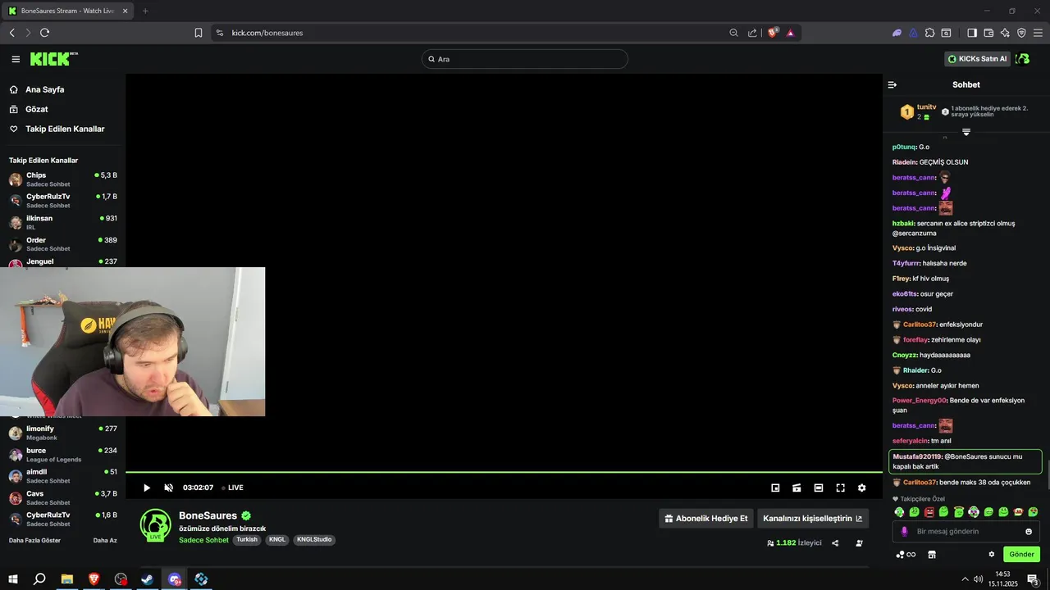This screenshot has width=1050, height=590.
Task: Open user profile avatar at top right
Action: [1022, 59]
